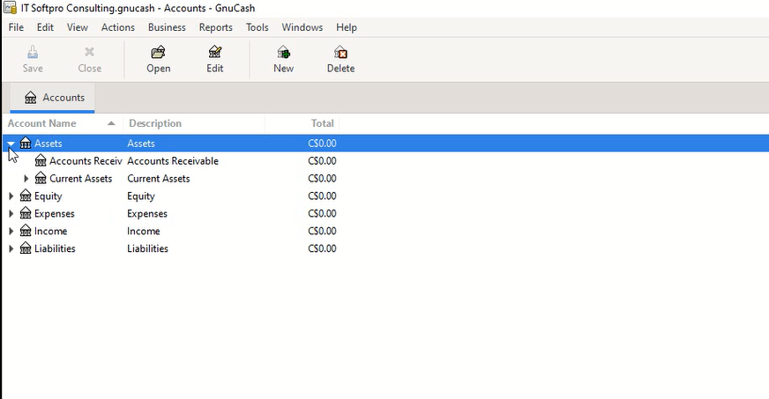This screenshot has height=399, width=769.
Task: Click the Delete account toolbar icon
Action: (340, 53)
